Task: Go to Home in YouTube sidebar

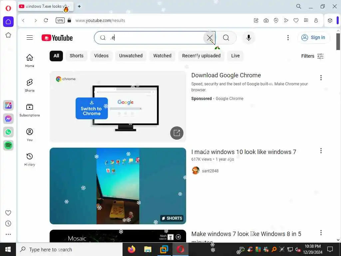Action: point(30,61)
